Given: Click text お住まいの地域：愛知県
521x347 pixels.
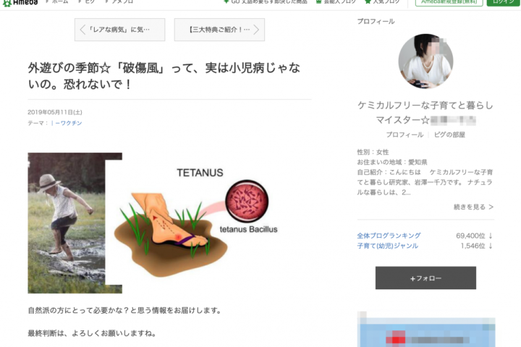Looking at the screenshot, I should click(x=392, y=163).
